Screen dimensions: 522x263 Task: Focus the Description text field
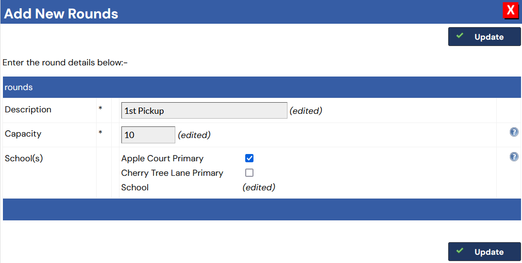point(204,110)
